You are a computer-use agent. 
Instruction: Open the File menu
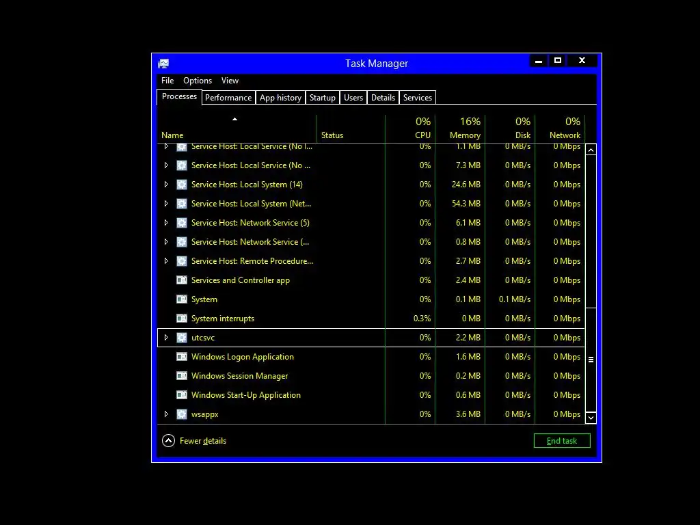pos(167,81)
